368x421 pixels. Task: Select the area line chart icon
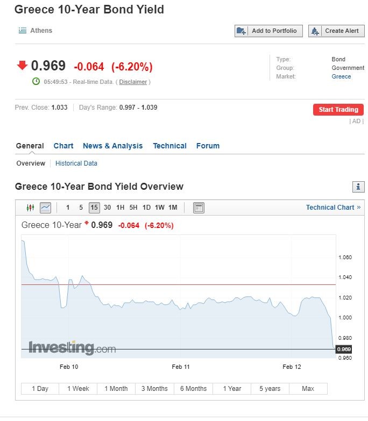[x=45, y=208]
